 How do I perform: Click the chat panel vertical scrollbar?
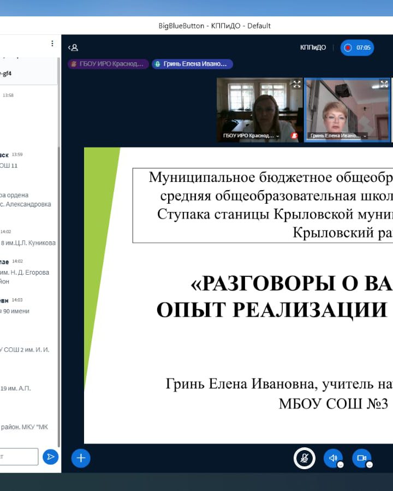tap(59, 246)
